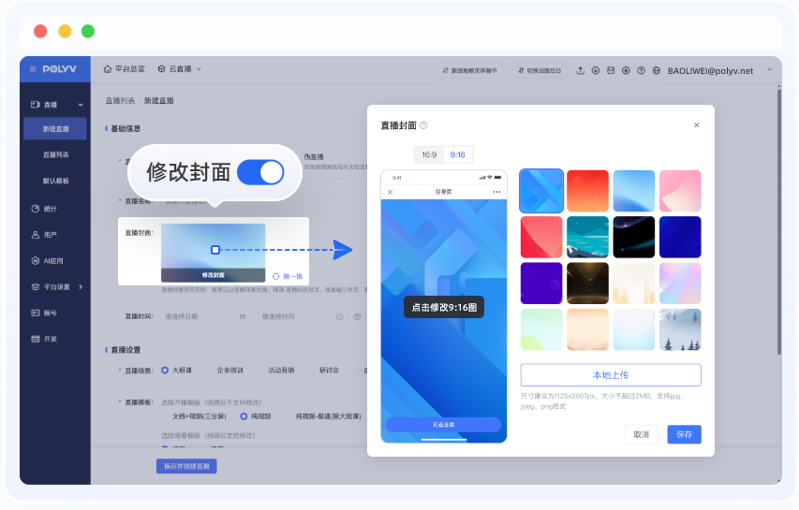
Task: Select the 纯视频 template radio button
Action: point(244,415)
